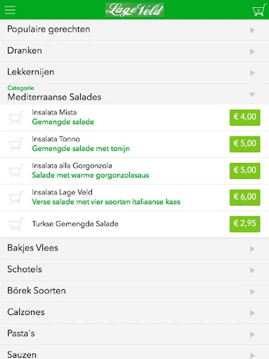This screenshot has height=359, width=269.
Task: Expand the Populaire gerechten category
Action: 134,30
